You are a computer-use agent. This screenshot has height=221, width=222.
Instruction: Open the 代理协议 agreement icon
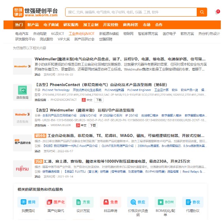pos(193,202)
